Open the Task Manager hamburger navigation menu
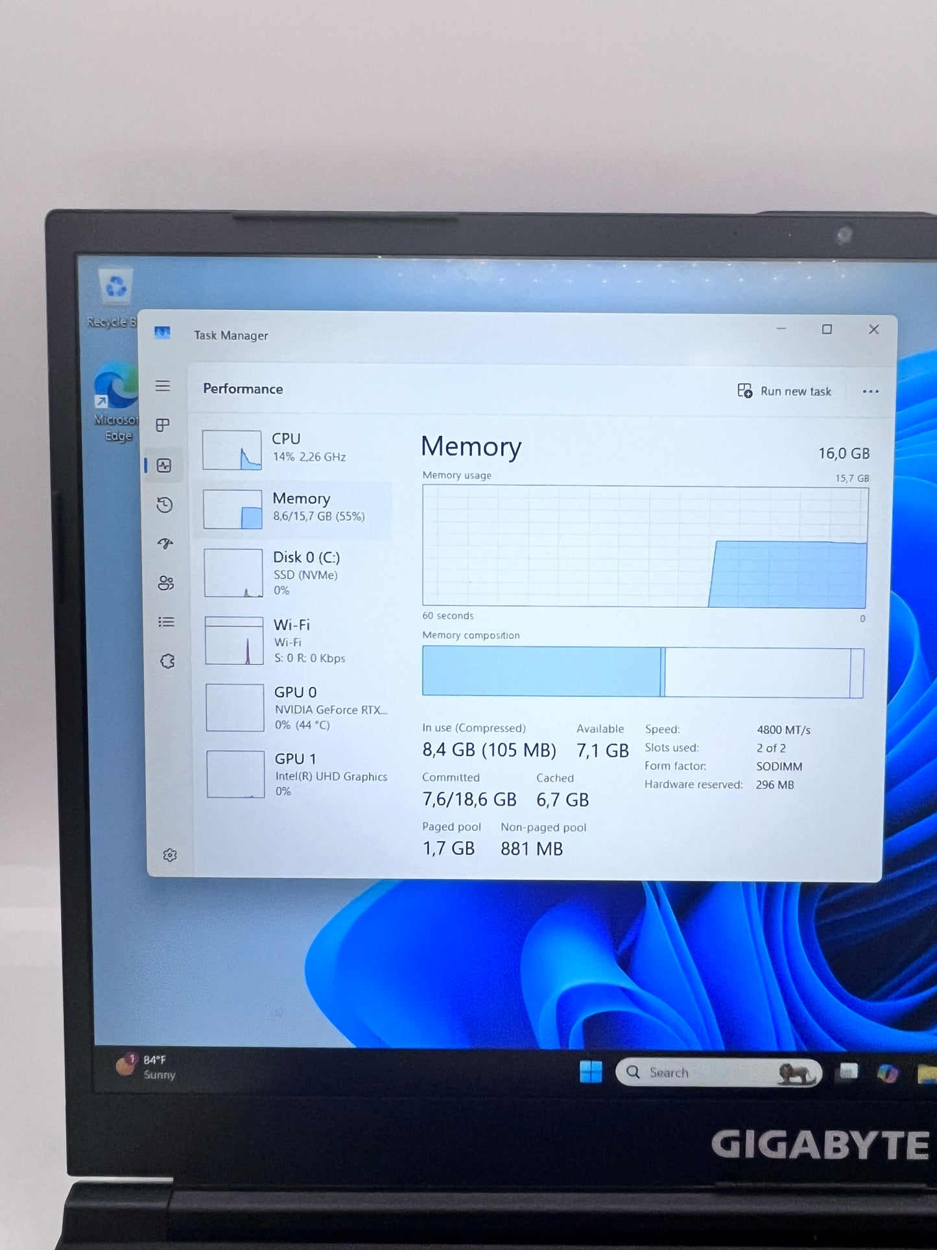937x1250 pixels. 163,386
